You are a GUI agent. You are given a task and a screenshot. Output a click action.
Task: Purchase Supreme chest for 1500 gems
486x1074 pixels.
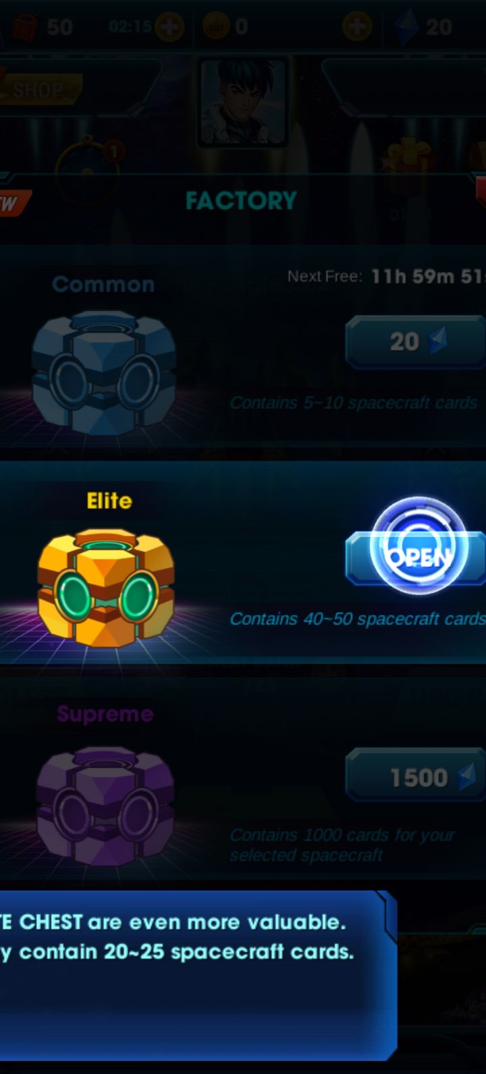(416, 777)
